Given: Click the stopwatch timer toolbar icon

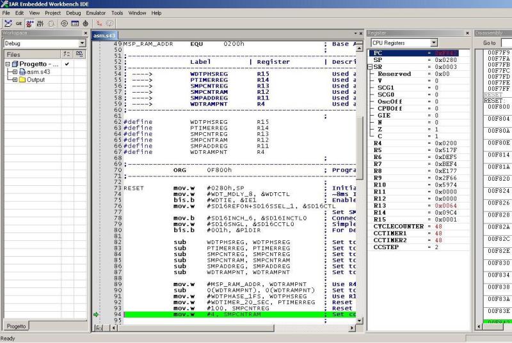Looking at the screenshot, I should tap(86, 24).
